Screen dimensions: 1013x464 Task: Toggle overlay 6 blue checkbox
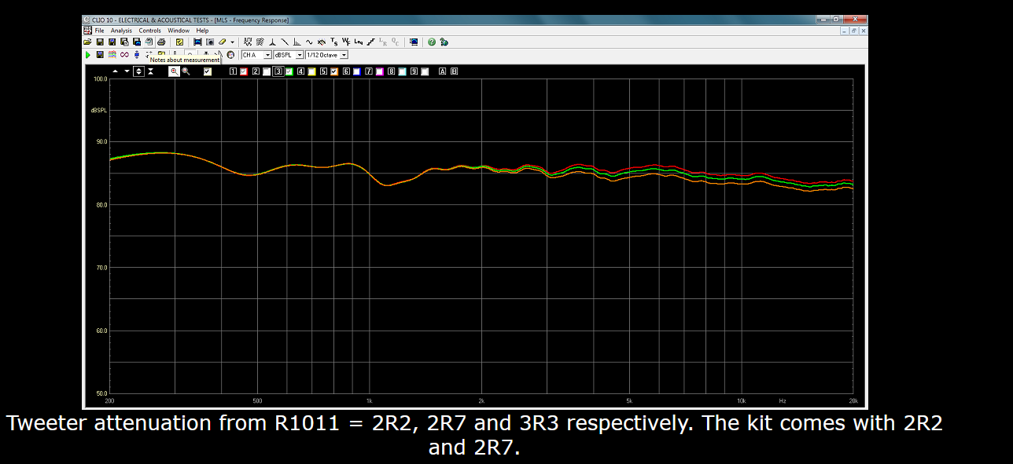pos(356,71)
